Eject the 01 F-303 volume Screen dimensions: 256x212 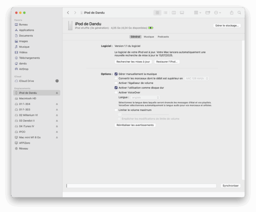point(57,110)
